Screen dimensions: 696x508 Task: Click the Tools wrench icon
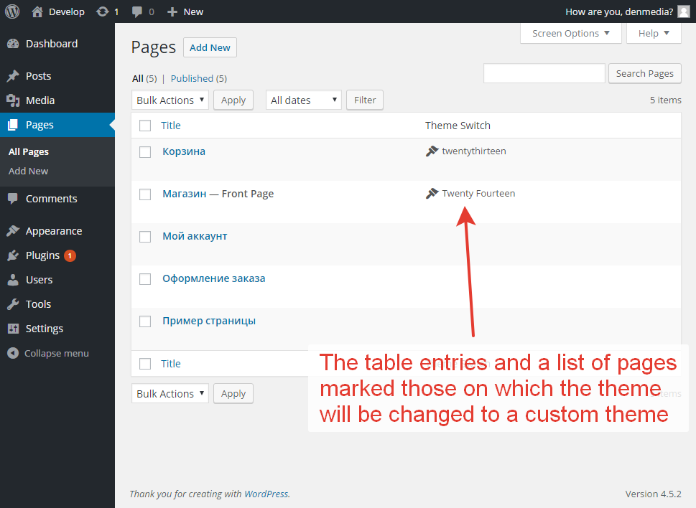[x=13, y=304]
